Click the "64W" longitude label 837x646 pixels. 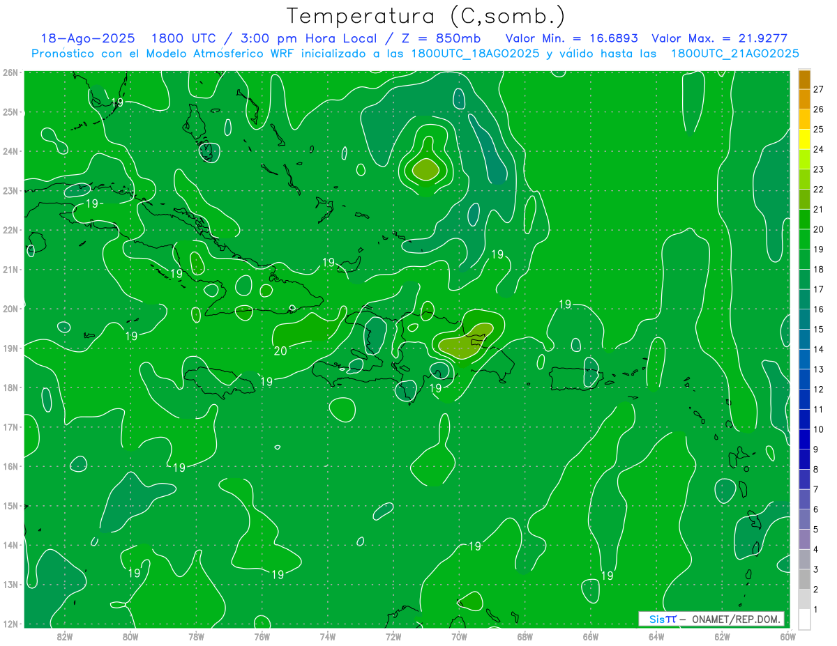[656, 636]
